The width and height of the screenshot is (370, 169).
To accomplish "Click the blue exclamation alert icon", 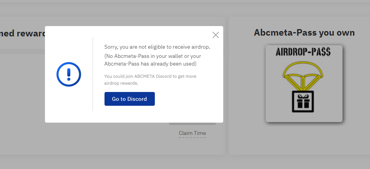I will tap(69, 74).
